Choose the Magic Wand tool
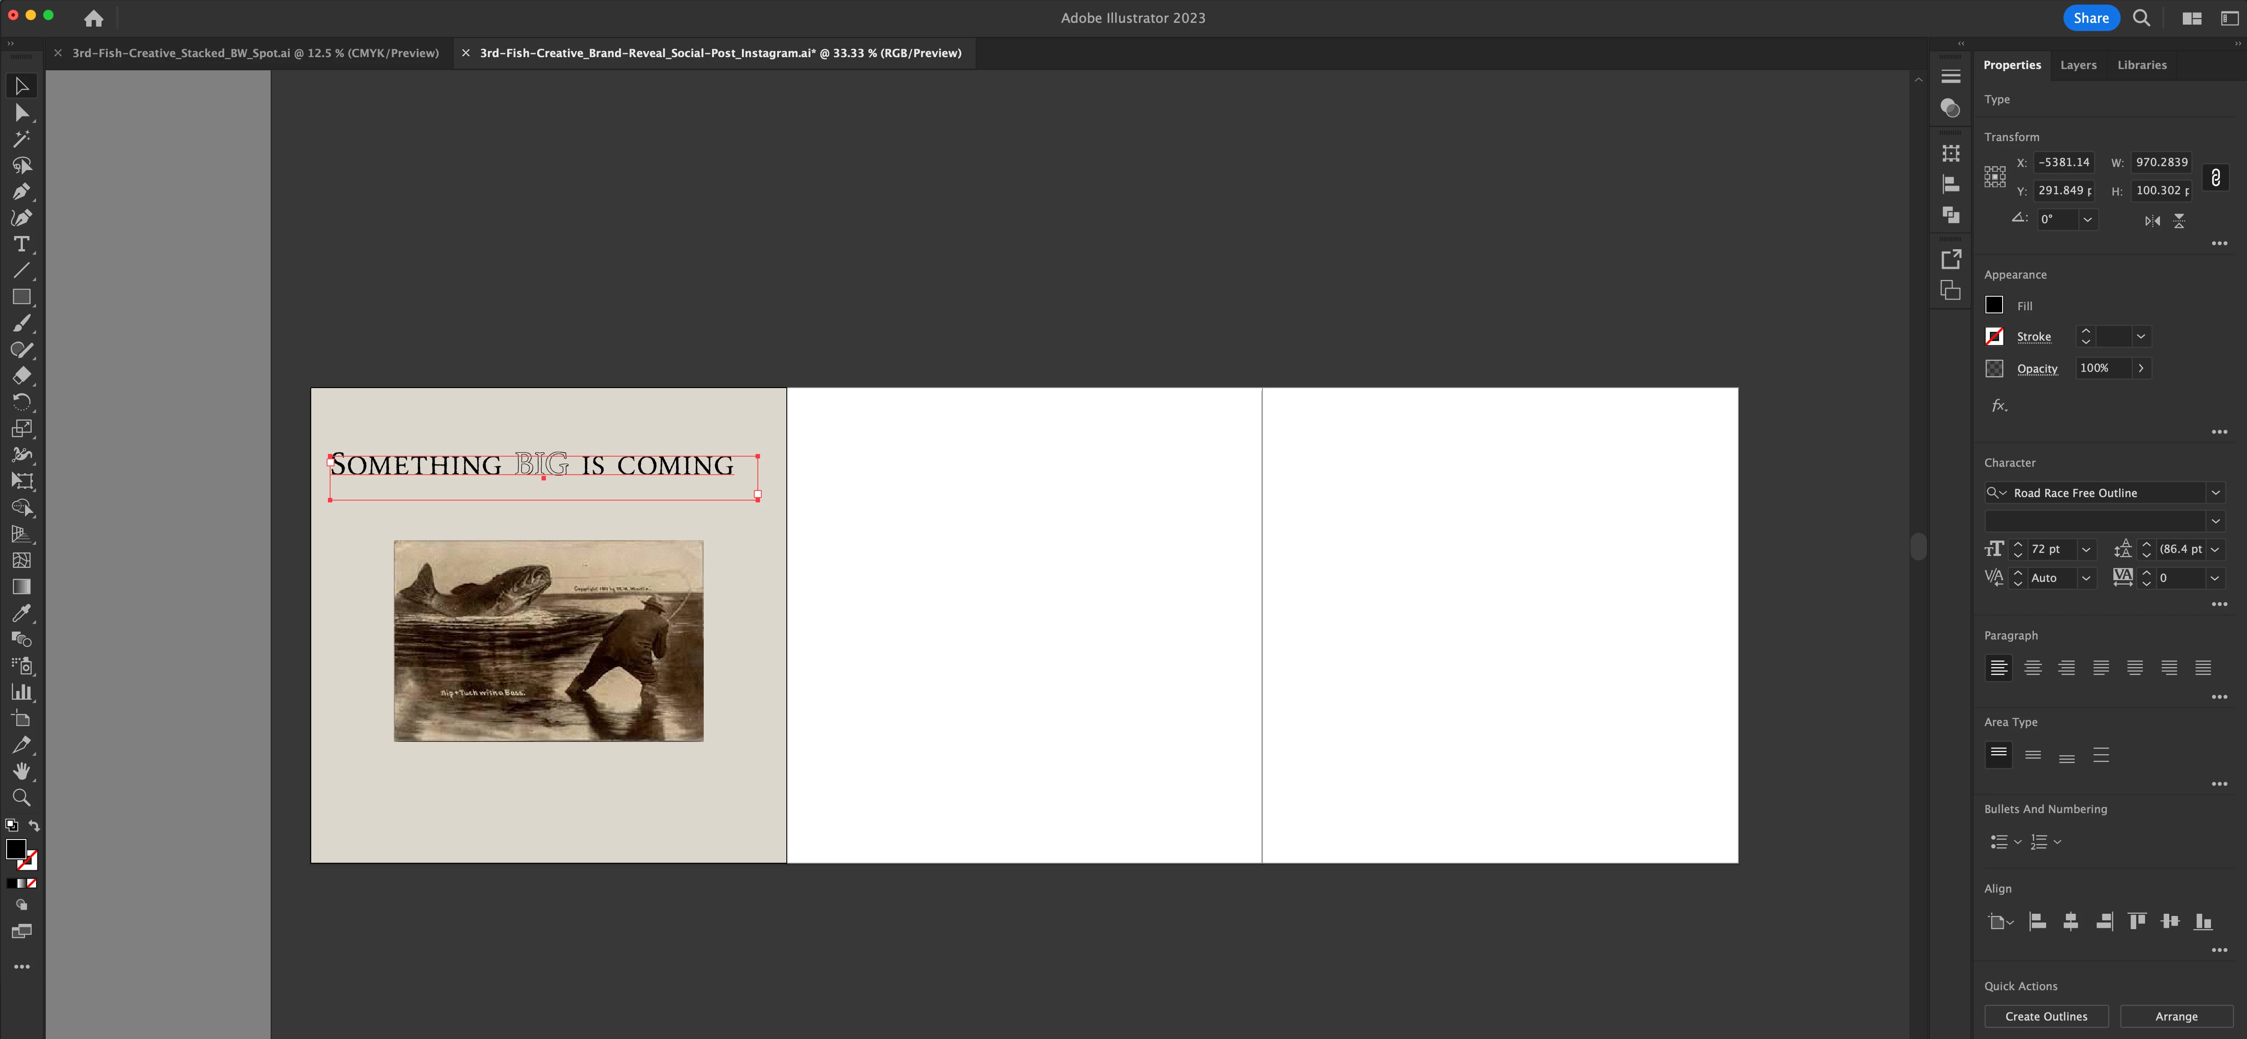 22,139
